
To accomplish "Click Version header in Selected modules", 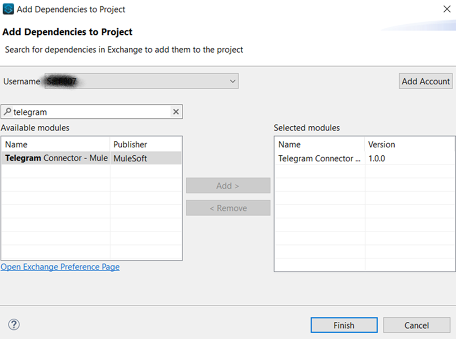I will 409,144.
